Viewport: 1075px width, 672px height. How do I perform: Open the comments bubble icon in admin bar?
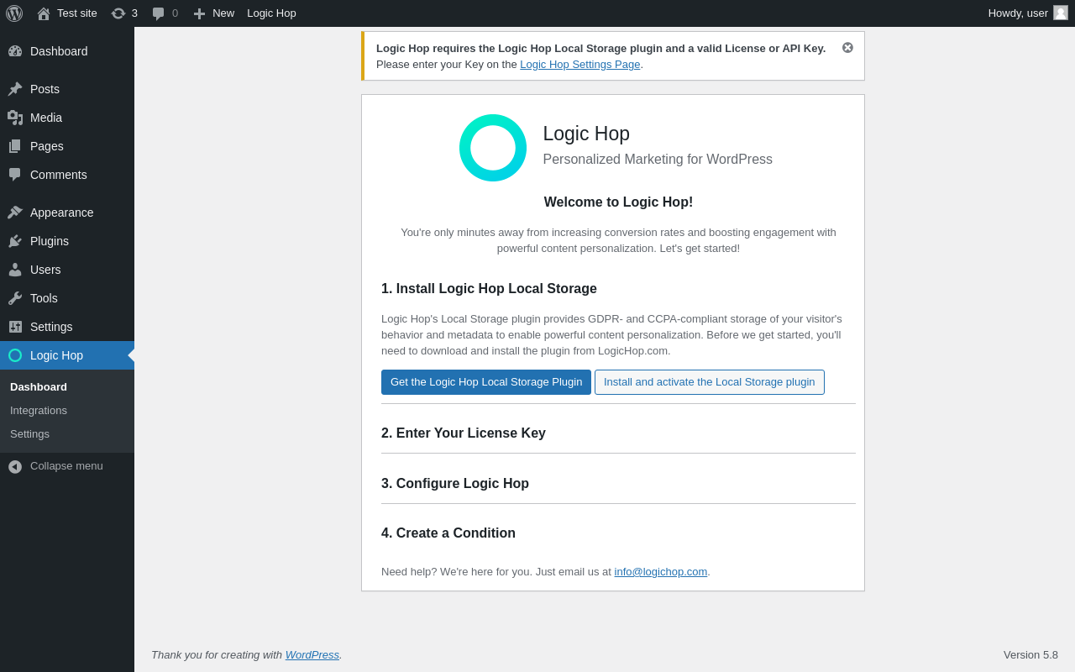[x=158, y=13]
